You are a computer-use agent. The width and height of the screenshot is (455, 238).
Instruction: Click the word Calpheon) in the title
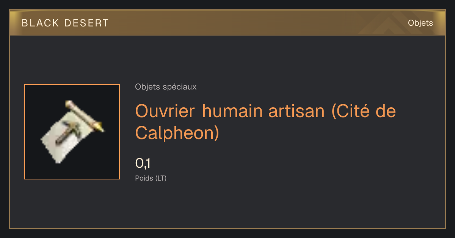click(x=177, y=133)
